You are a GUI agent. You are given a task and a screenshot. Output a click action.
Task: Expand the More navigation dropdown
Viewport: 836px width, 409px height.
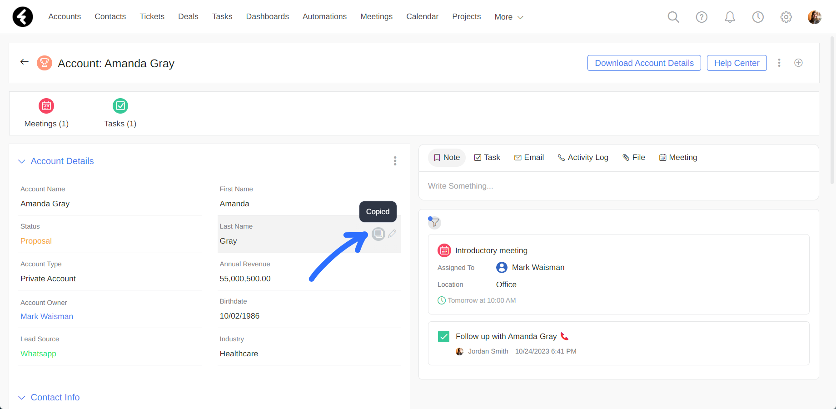coord(509,17)
